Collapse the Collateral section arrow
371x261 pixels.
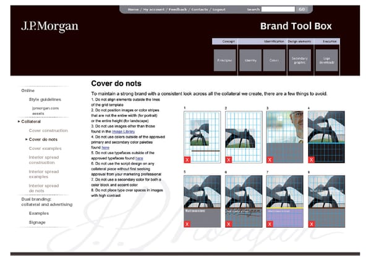pyautogui.click(x=19, y=122)
